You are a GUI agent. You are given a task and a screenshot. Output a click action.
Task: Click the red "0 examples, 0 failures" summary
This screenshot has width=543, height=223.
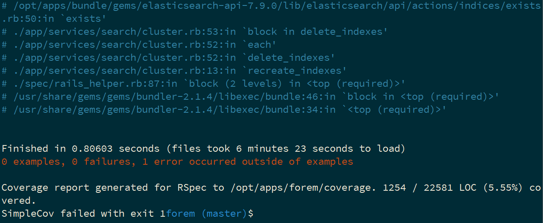click(177, 162)
